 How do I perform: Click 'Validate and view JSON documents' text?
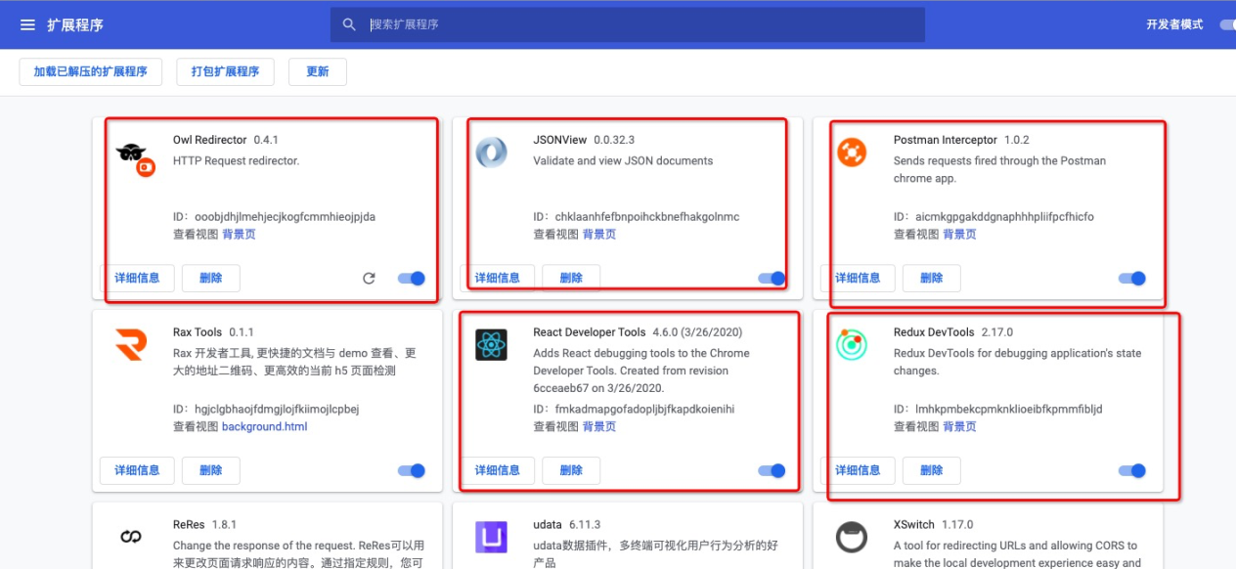[623, 161]
